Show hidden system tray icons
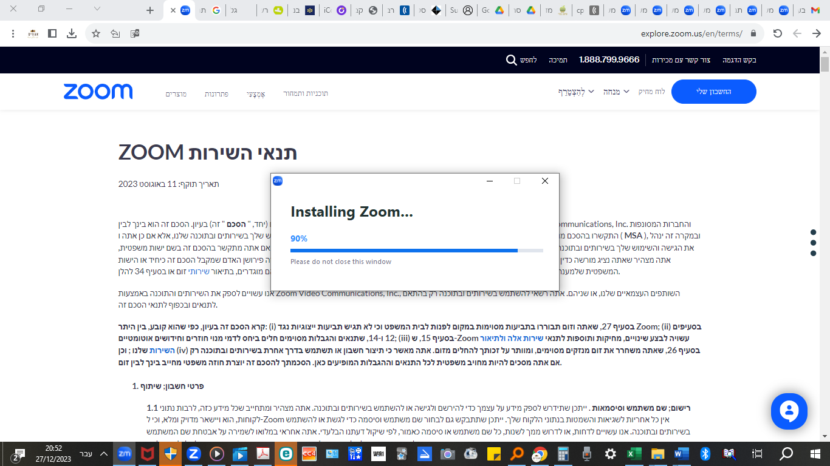The image size is (830, 466). pyautogui.click(x=104, y=454)
